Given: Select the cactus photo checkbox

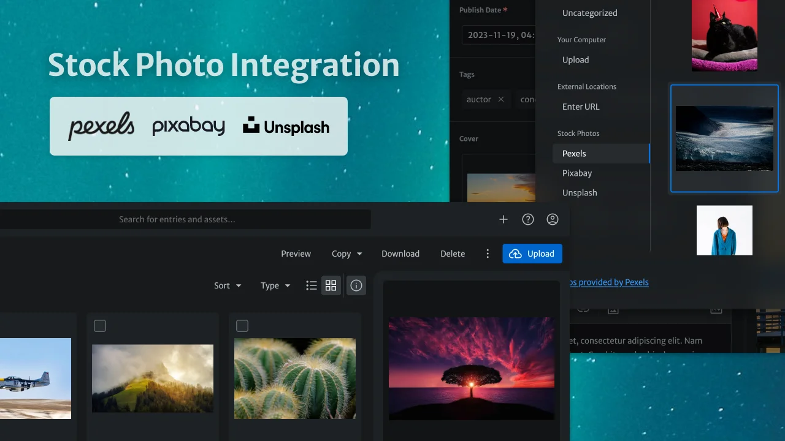Looking at the screenshot, I should point(242,326).
